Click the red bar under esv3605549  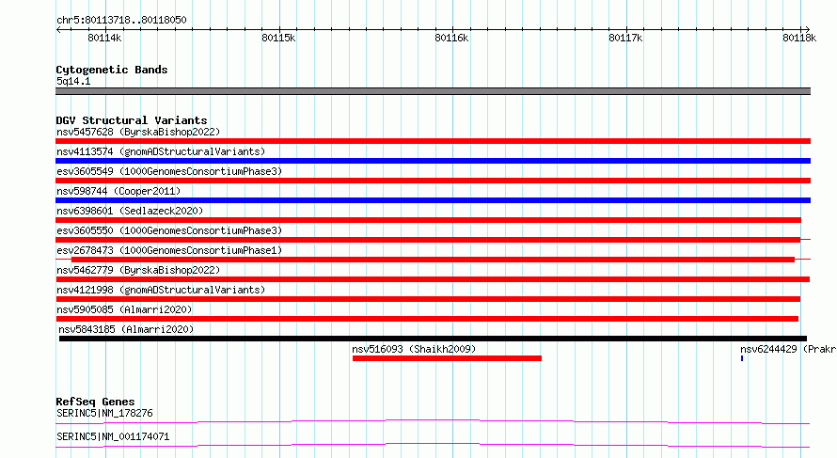click(433, 181)
